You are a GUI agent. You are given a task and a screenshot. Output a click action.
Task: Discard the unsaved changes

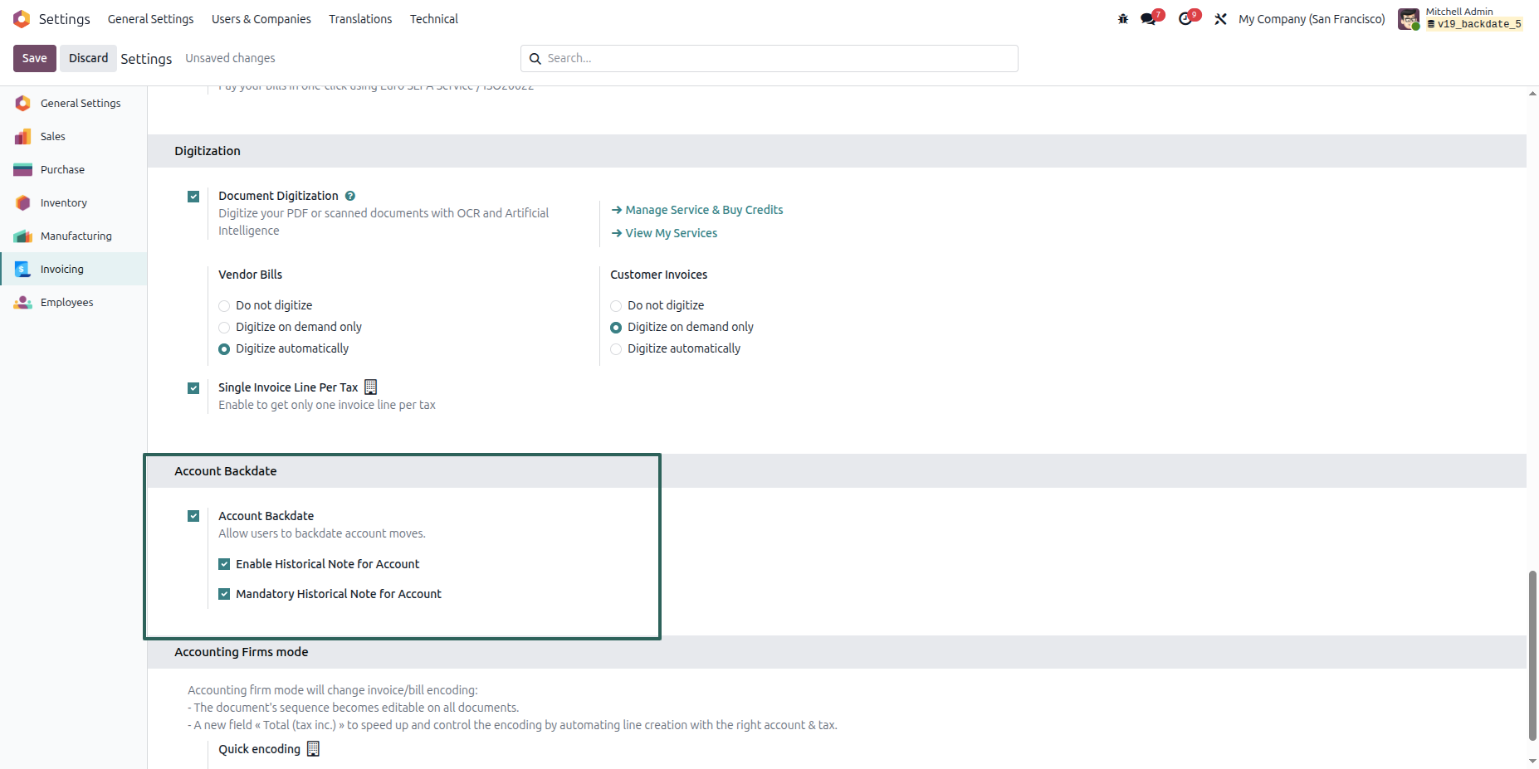pyautogui.click(x=88, y=58)
